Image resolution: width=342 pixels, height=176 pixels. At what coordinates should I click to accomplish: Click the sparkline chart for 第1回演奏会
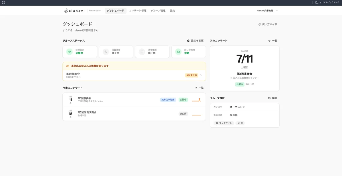196,100
